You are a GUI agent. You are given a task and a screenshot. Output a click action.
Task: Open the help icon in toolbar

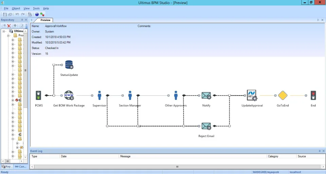click(x=37, y=14)
